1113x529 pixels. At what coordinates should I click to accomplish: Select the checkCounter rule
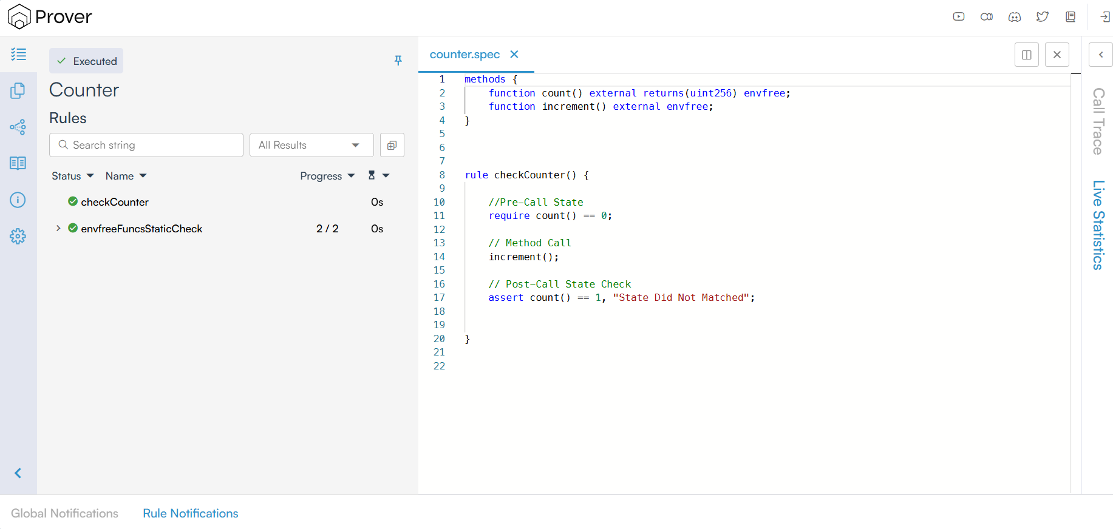[115, 202]
